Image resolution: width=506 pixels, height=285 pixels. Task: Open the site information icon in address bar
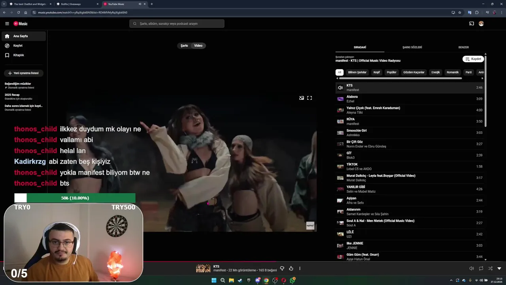coord(34,12)
